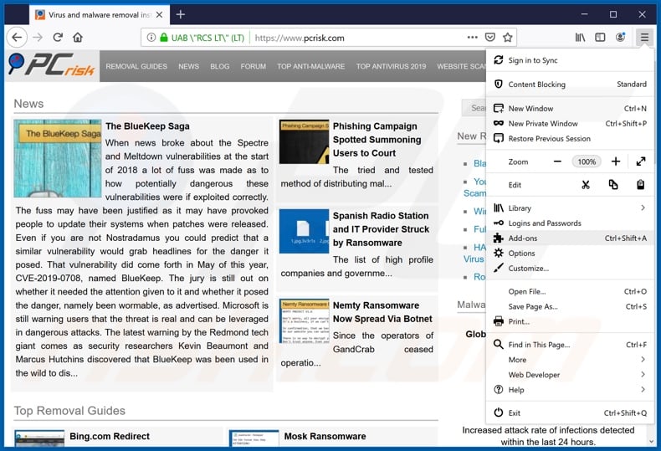Click REMOVAL GUIDES in the site navigation

click(x=136, y=66)
